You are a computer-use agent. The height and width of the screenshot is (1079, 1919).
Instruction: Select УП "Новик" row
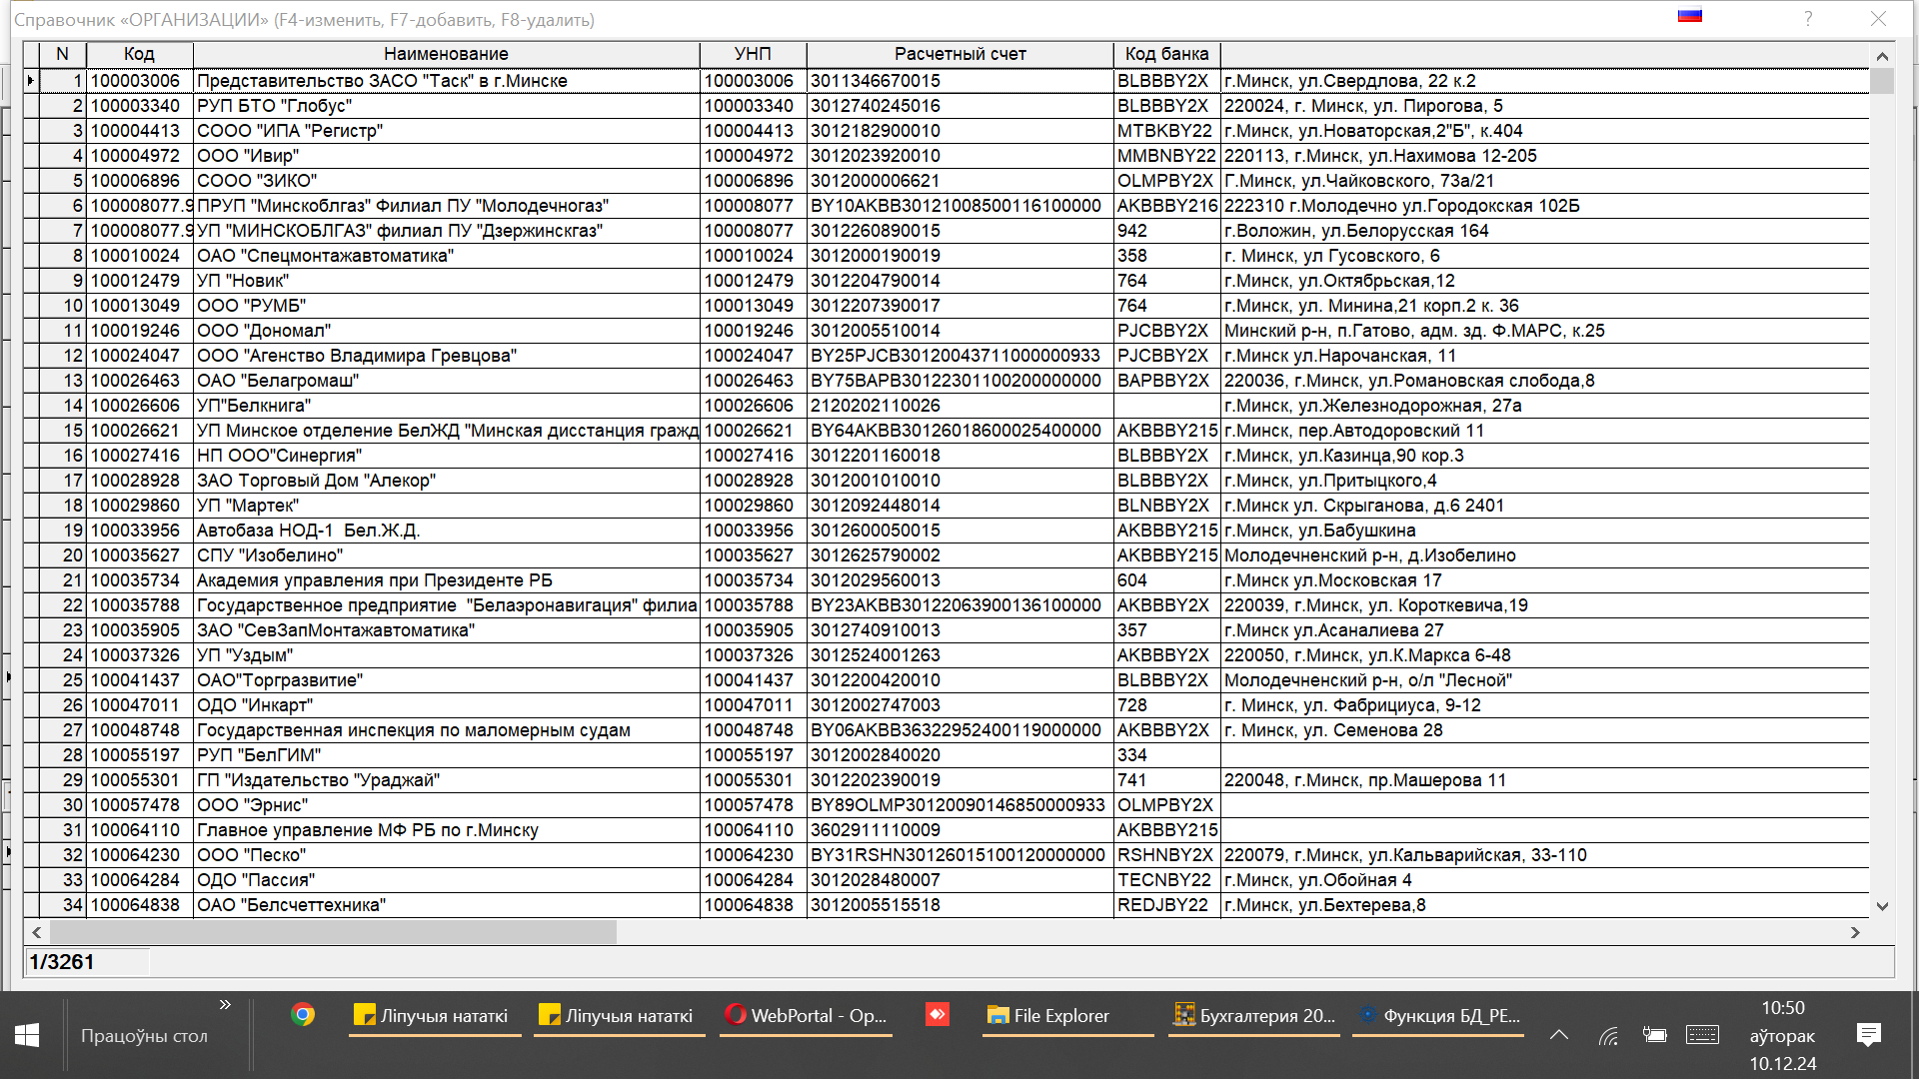pyautogui.click(x=946, y=281)
